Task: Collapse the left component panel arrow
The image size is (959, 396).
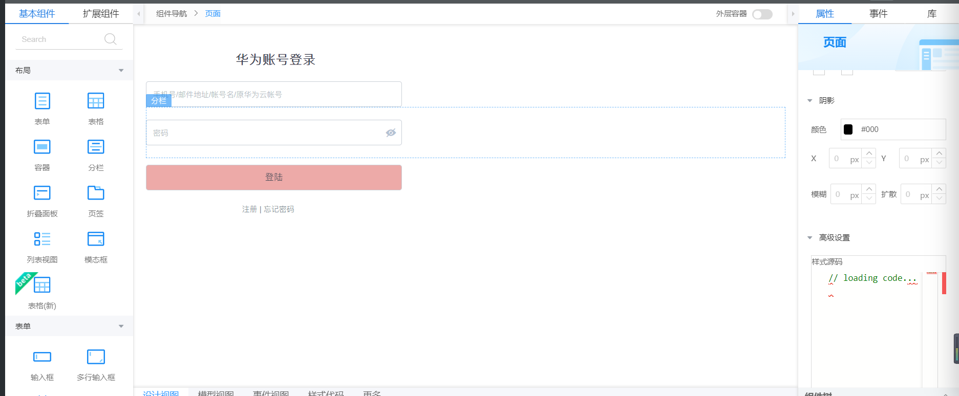Action: [x=138, y=14]
